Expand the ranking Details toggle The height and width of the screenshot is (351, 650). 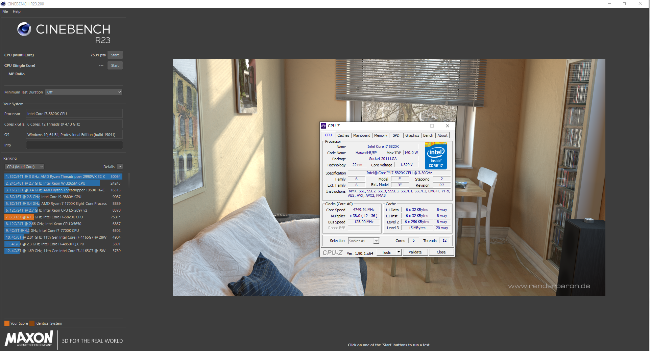click(x=120, y=167)
